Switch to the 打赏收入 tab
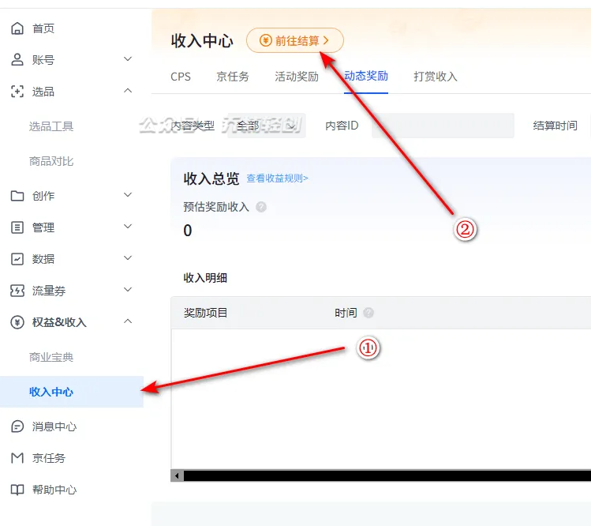Screen dimensions: 591x526 click(x=435, y=77)
